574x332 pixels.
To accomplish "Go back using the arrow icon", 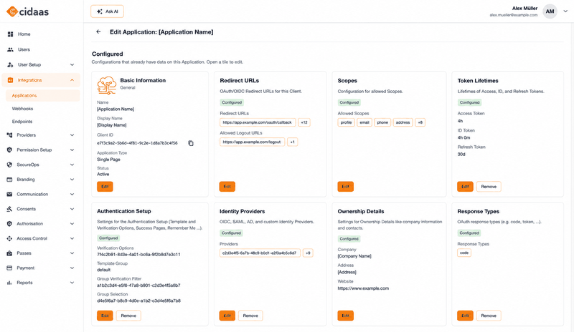I will tap(98, 31).
